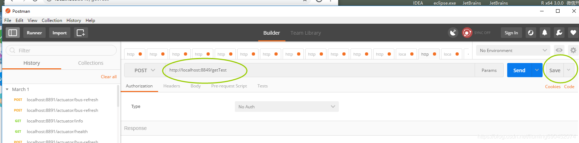Open the View menu

[33, 20]
